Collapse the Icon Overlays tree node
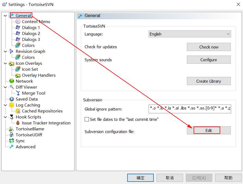Image resolution: width=243 pixels, height=184 pixels. coord(5,63)
